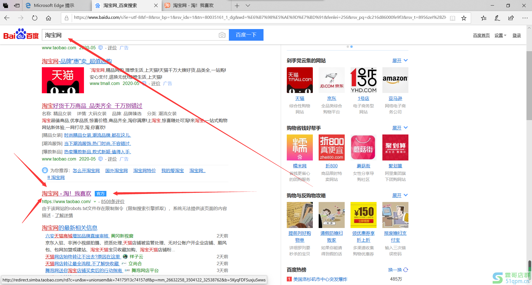Viewport: 532px width, 285px height.
Task: Open the 淘宝网 - 淘！我喜欢 result link
Action: point(66,193)
